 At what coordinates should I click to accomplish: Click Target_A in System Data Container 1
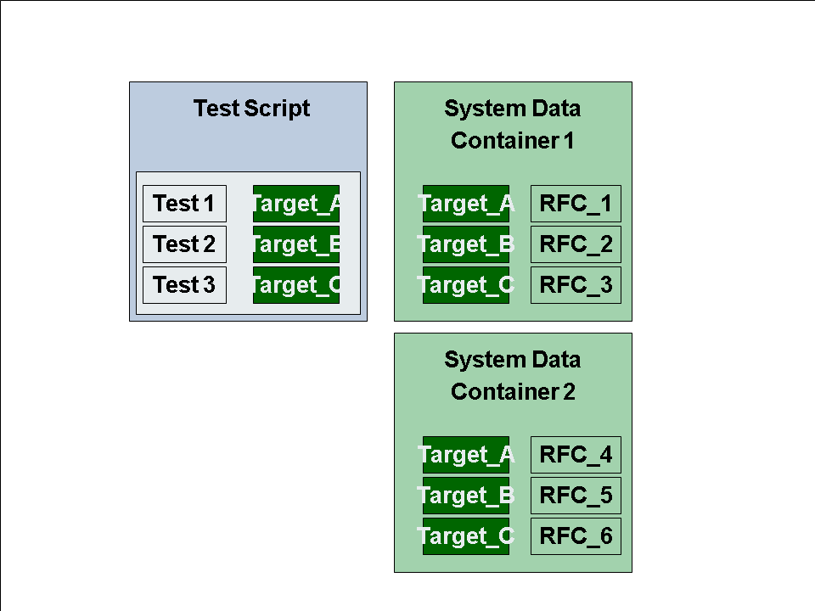(466, 204)
